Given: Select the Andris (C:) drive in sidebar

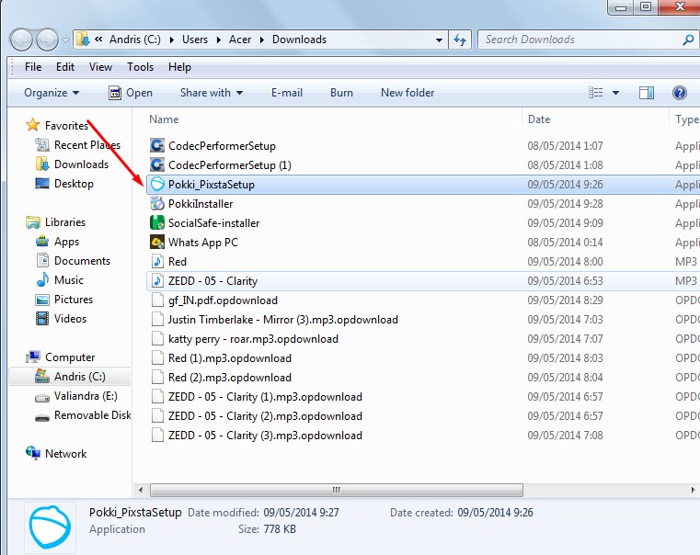Looking at the screenshot, I should tap(70, 376).
